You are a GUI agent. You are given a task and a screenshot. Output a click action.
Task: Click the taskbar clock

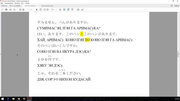pyautogui.click(x=177, y=99)
